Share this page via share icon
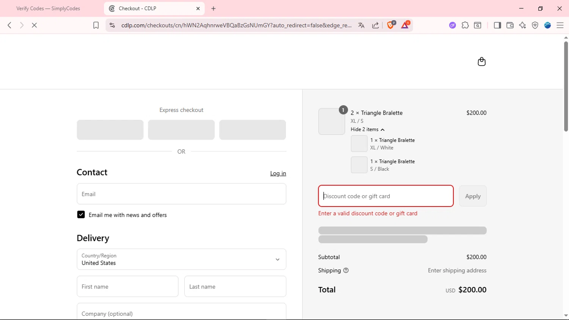Screen dimensions: 569x320 pyautogui.click(x=376, y=25)
